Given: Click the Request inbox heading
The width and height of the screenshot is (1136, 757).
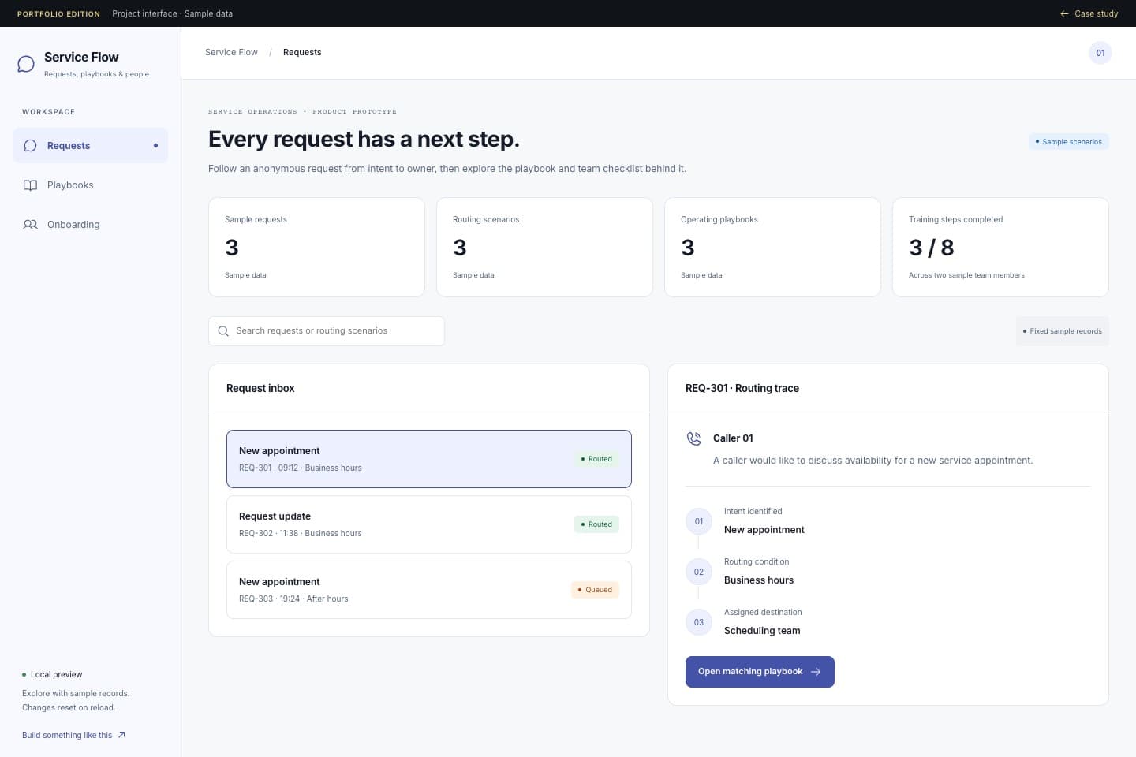Looking at the screenshot, I should coord(260,388).
